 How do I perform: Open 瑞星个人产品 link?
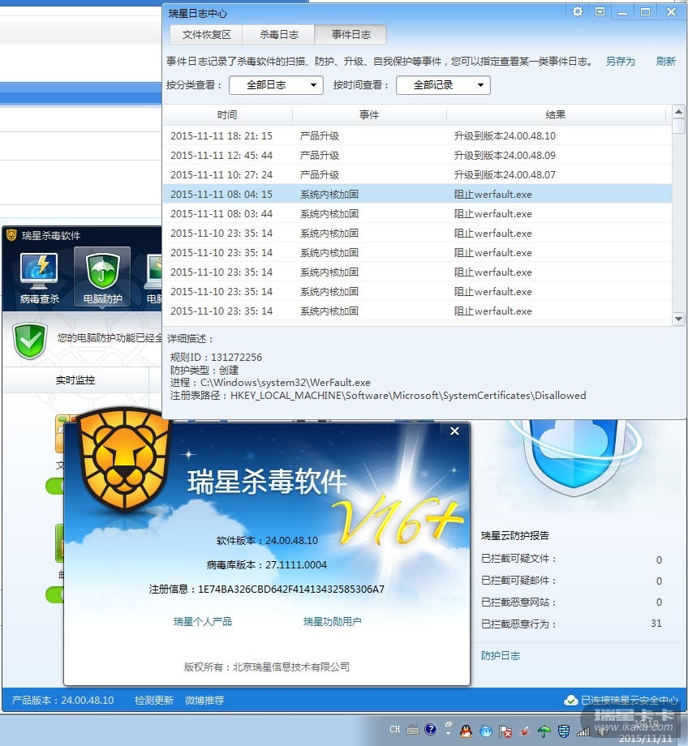pos(203,621)
